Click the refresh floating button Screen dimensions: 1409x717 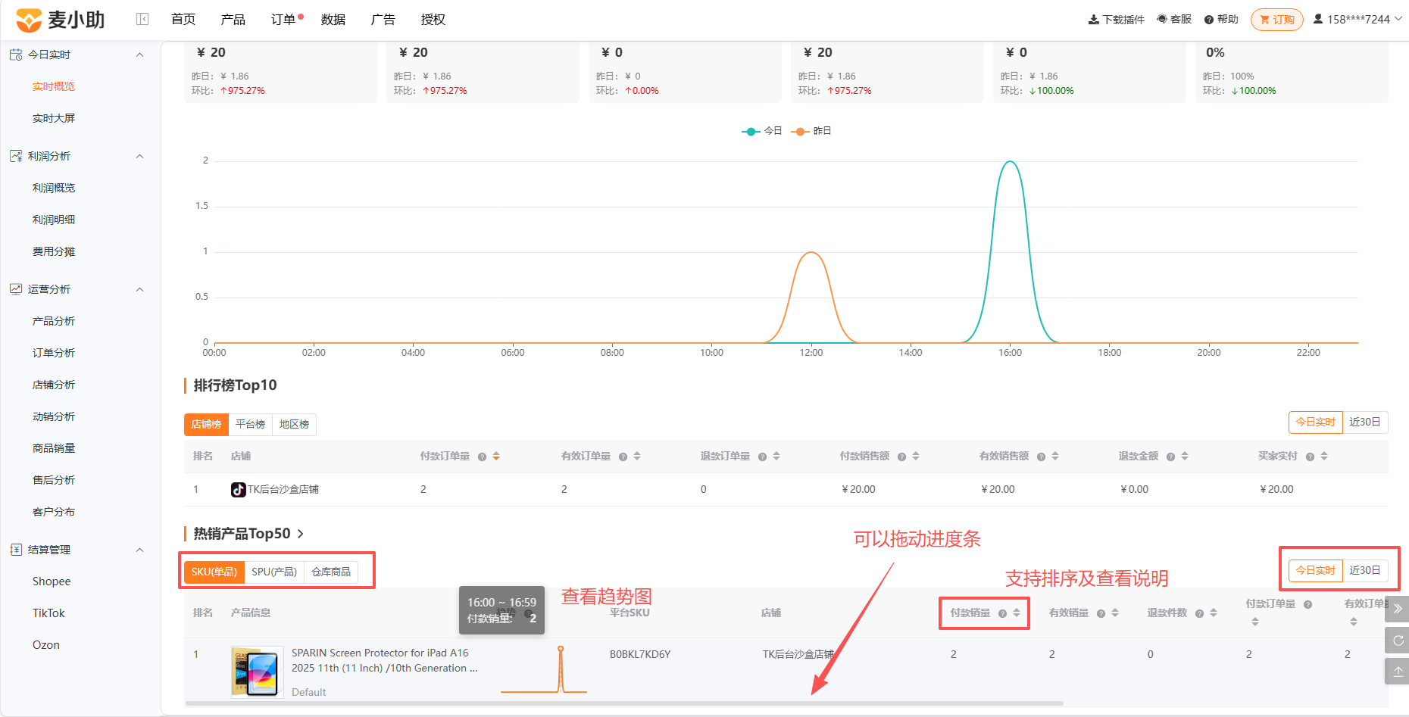point(1398,641)
